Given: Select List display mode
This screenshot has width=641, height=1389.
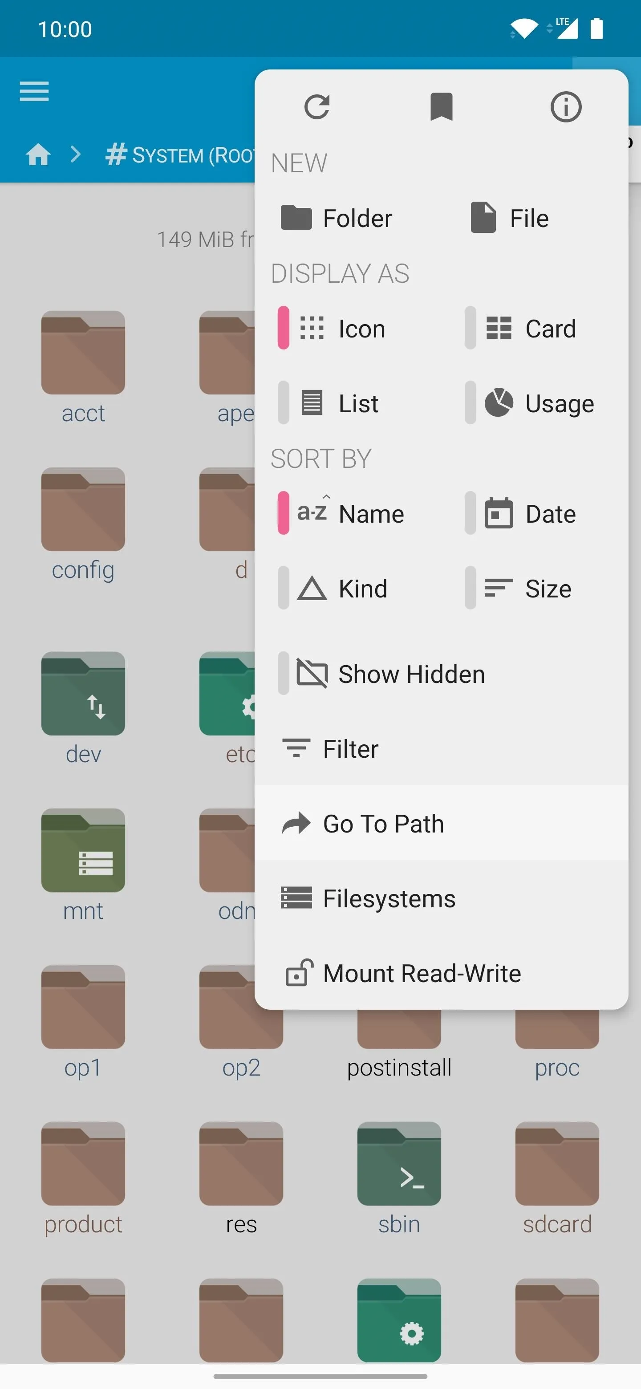Looking at the screenshot, I should [x=337, y=403].
